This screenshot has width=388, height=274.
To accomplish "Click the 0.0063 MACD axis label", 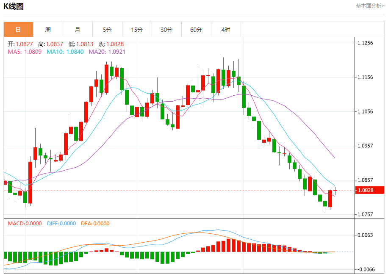I will (x=366, y=235).
